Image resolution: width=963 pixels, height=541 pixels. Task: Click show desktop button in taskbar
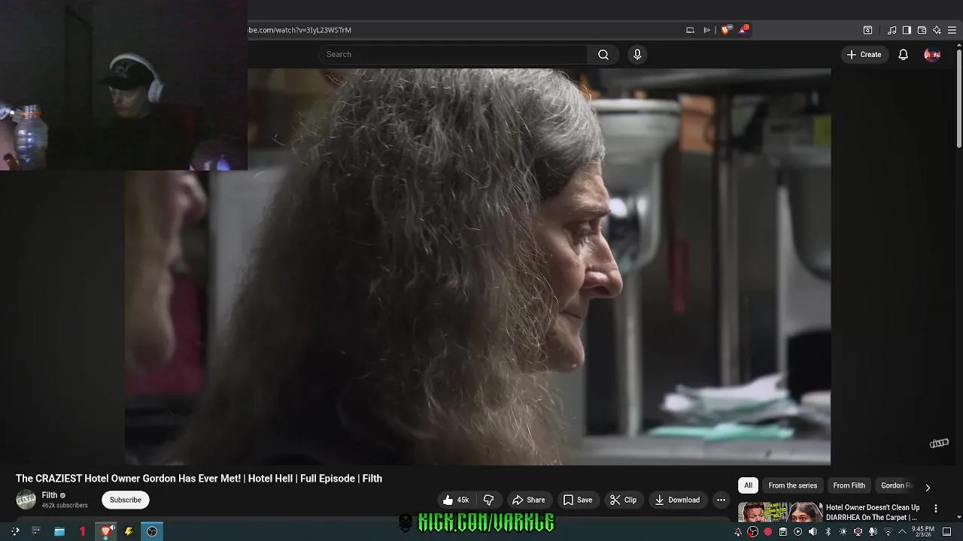[947, 532]
